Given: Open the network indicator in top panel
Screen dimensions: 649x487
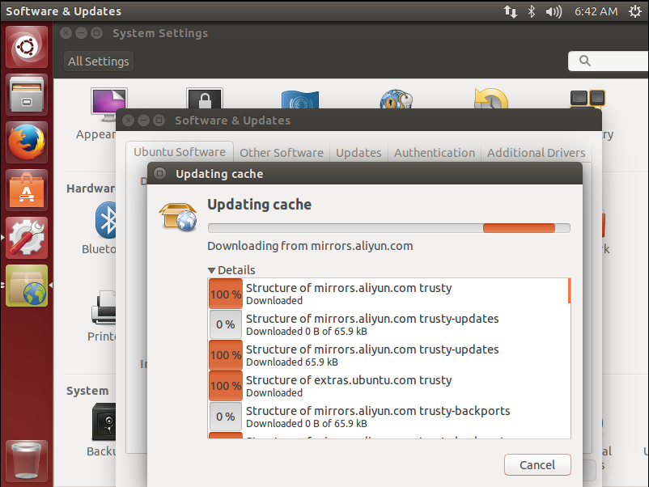Looking at the screenshot, I should click(511, 11).
